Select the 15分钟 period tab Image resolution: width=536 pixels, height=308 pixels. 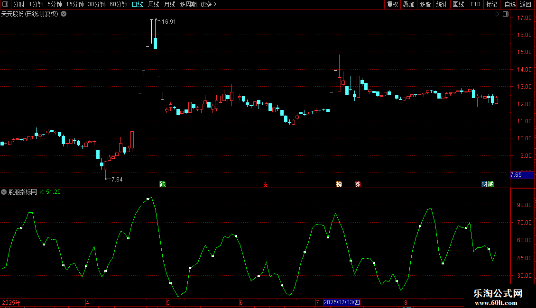[x=75, y=4]
